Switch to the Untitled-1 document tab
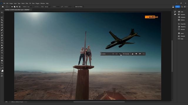The width and height of the screenshot is (188, 105). click(x=17, y=10)
